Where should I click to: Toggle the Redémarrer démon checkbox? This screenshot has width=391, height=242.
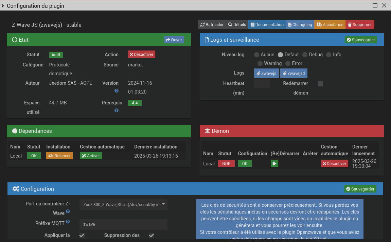(320, 84)
